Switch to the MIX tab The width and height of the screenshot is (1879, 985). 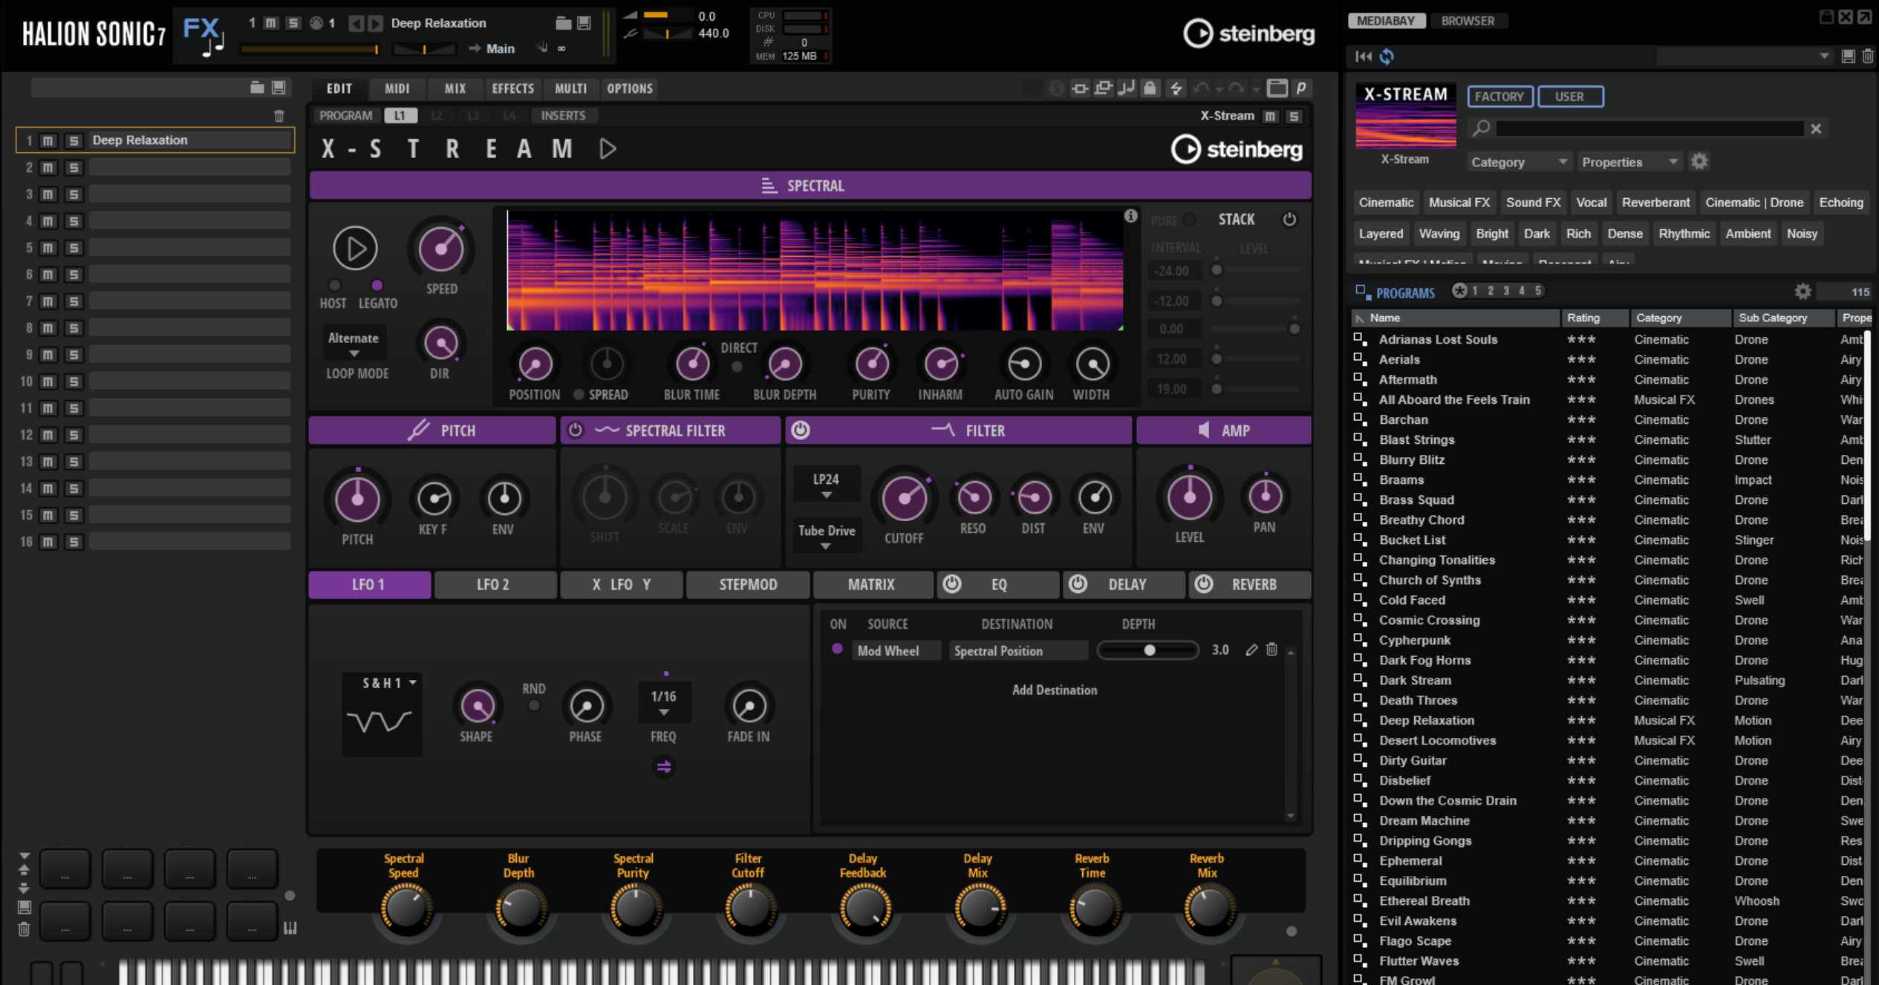pyautogui.click(x=455, y=88)
